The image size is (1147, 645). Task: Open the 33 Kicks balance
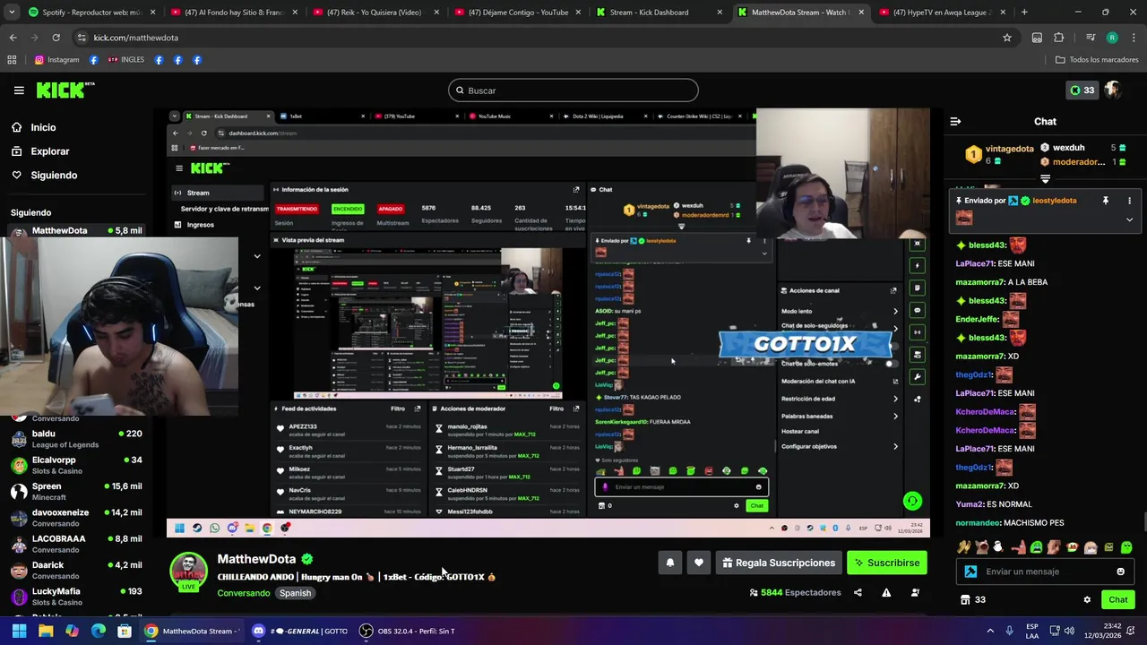(1082, 90)
